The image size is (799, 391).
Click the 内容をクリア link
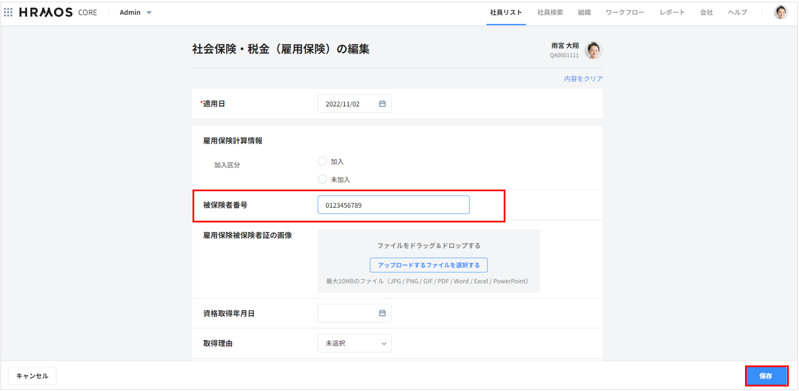point(583,79)
